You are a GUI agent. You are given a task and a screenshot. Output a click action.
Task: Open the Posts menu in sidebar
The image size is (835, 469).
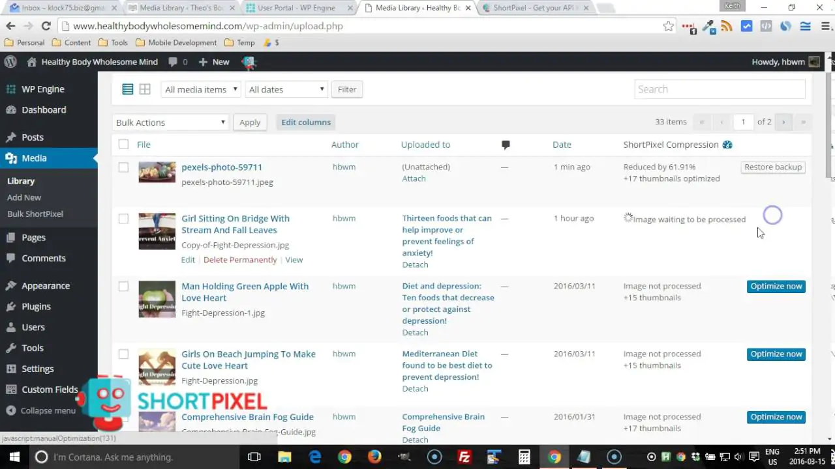pos(33,137)
